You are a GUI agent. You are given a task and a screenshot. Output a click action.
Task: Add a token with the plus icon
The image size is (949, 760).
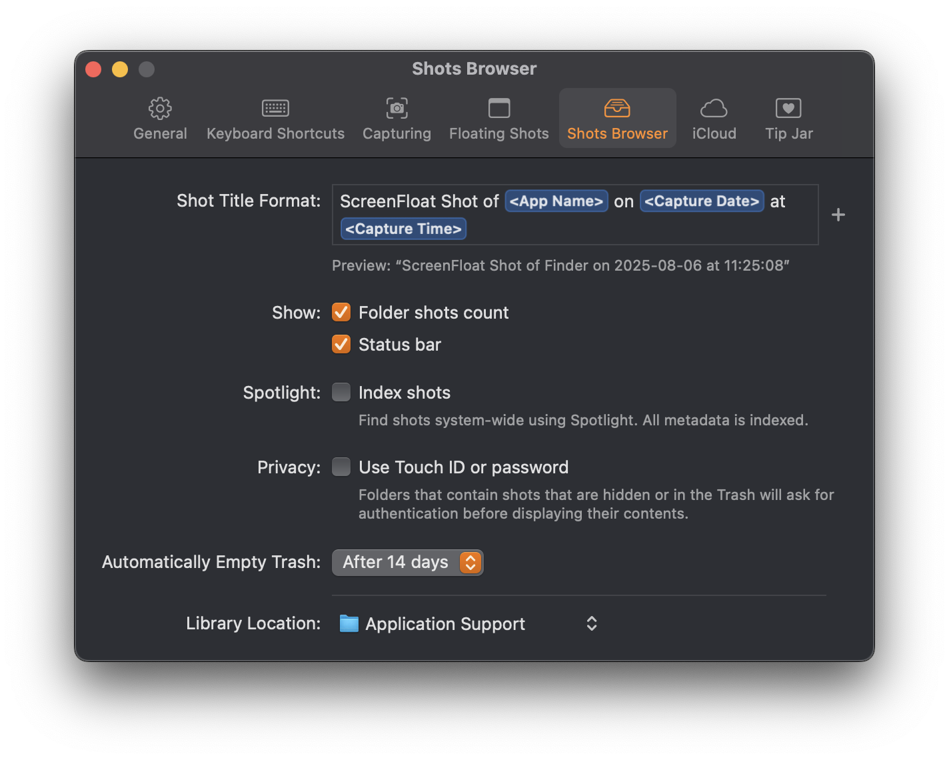[x=838, y=215]
